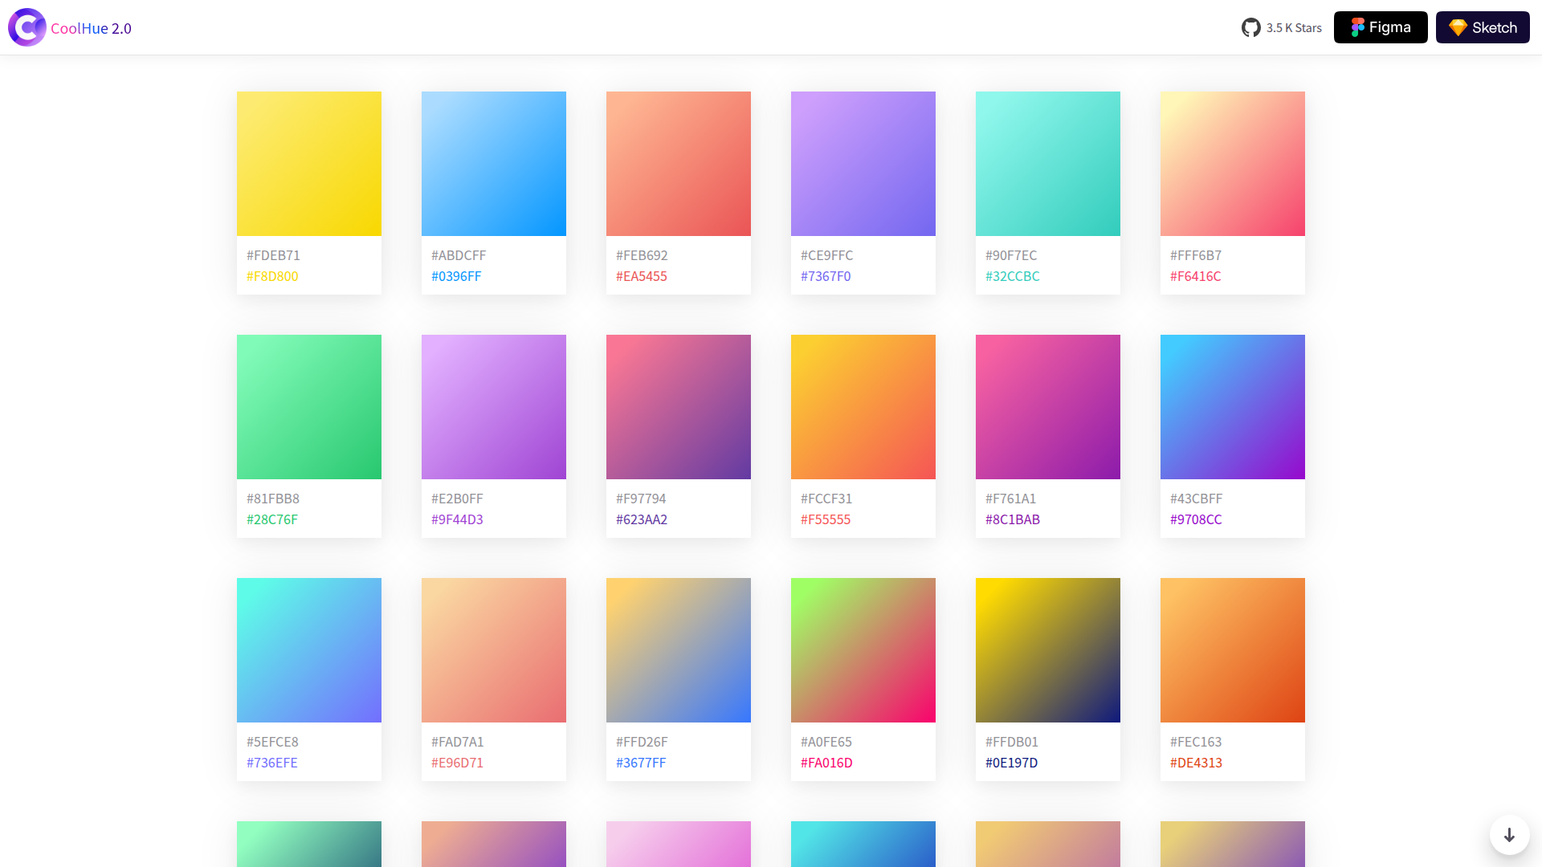The image size is (1542, 867).
Task: Copy hex code #623AA2
Action: click(x=642, y=519)
